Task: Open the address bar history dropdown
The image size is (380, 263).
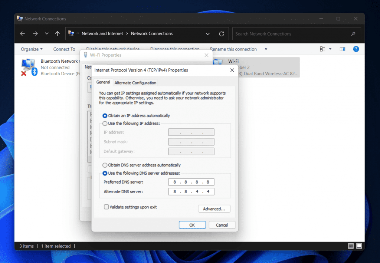Action: pyautogui.click(x=208, y=34)
